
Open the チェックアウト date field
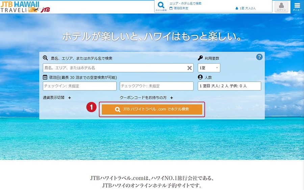pyautogui.click(x=157, y=86)
